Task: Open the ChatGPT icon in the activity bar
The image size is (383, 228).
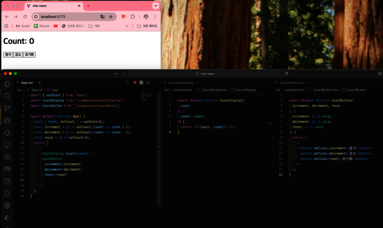Action: (7, 205)
